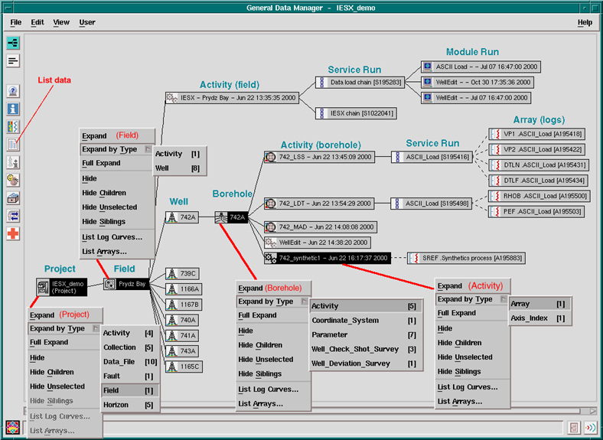Click the log curves icon in sidebar

pyautogui.click(x=13, y=127)
